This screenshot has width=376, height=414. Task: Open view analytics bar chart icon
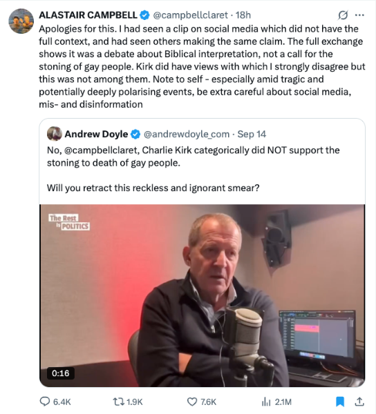click(266, 402)
